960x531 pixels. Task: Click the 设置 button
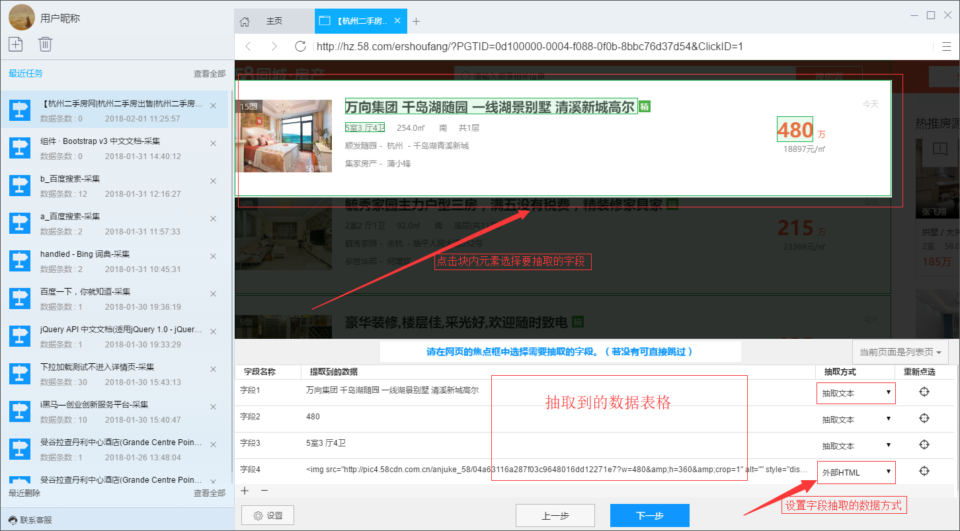[267, 515]
